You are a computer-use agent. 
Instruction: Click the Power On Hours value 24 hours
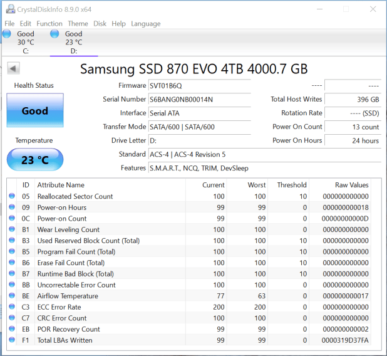pyautogui.click(x=353, y=140)
